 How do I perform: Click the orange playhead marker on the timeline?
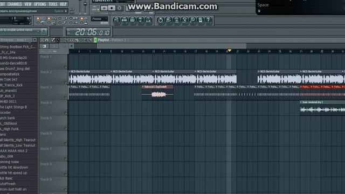(229, 51)
